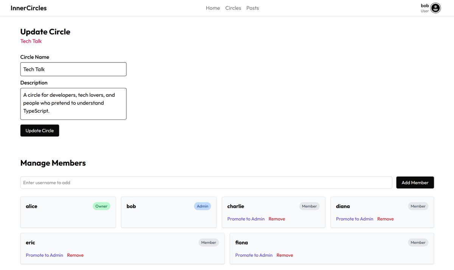This screenshot has height=270, width=454.
Task: Click fiona's Member badge
Action: 418,242
